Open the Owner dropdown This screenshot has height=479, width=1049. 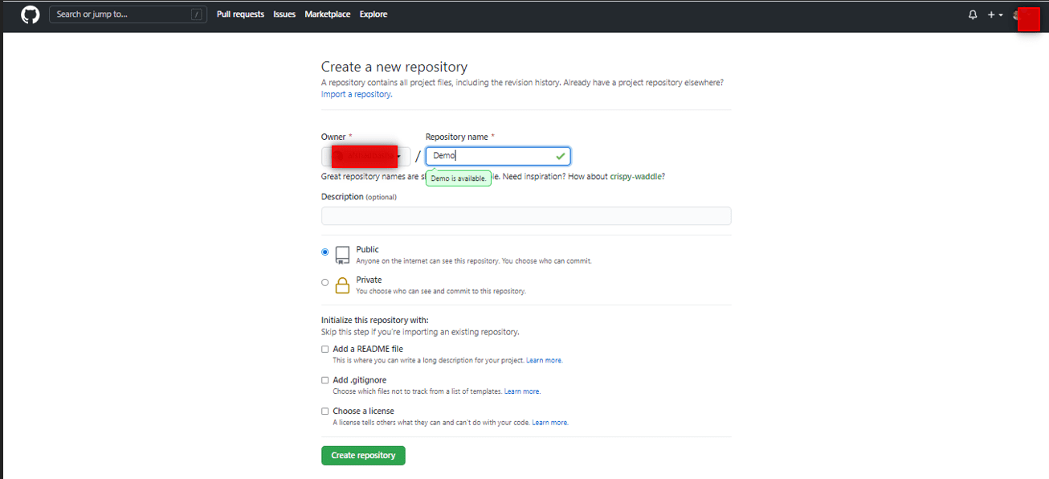coord(365,156)
